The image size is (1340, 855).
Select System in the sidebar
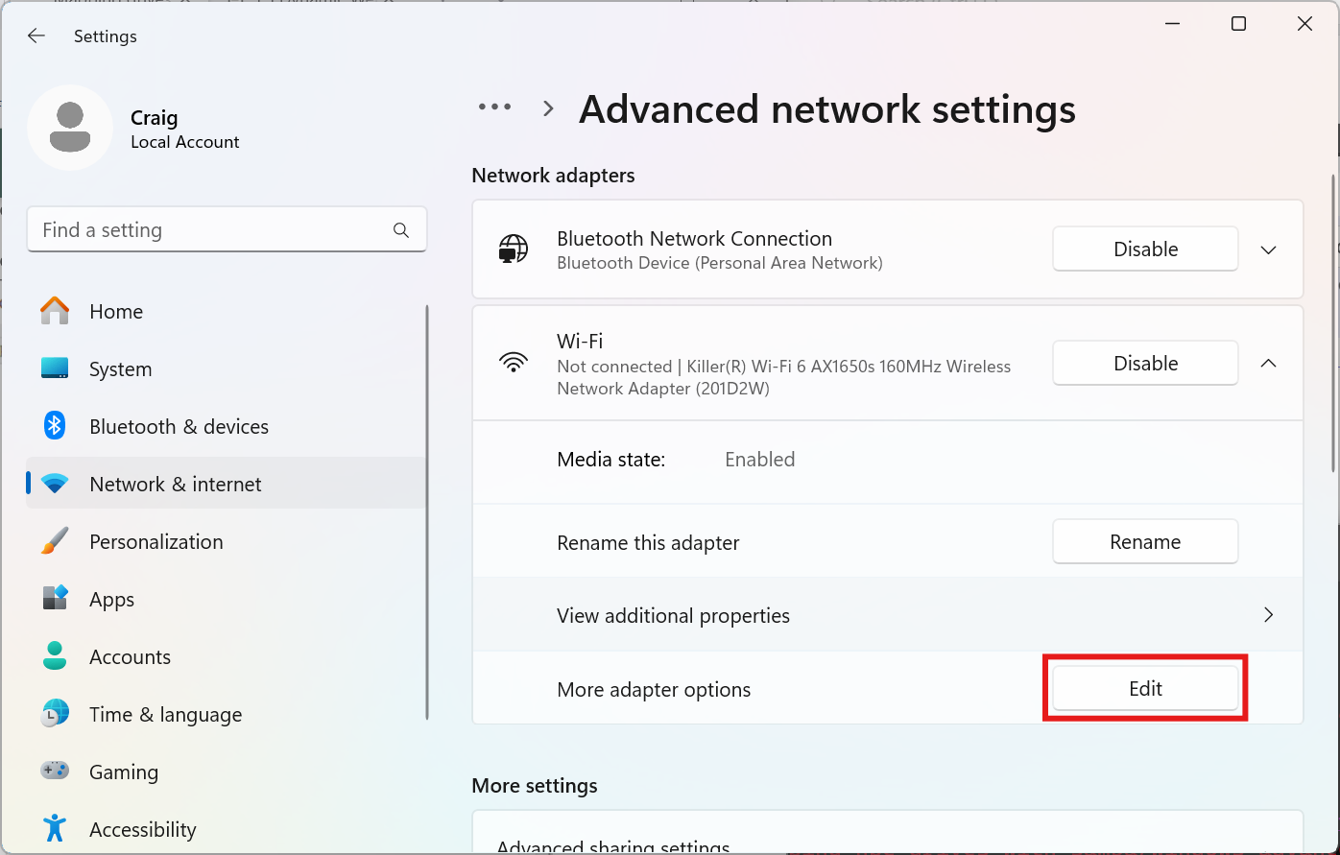[x=227, y=369]
